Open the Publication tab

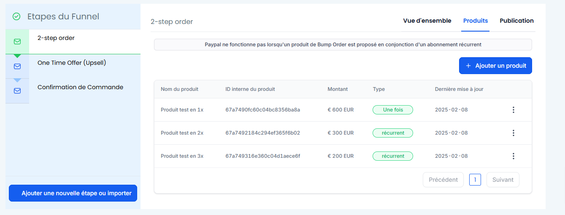(516, 21)
